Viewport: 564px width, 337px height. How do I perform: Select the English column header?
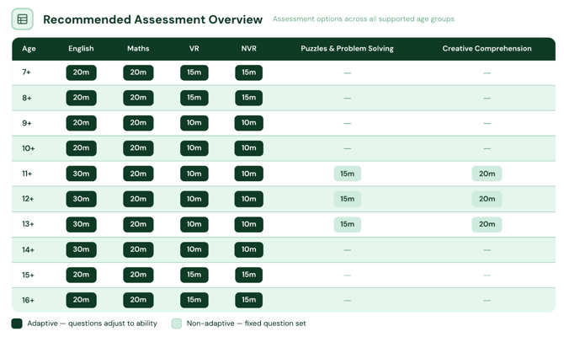point(81,49)
